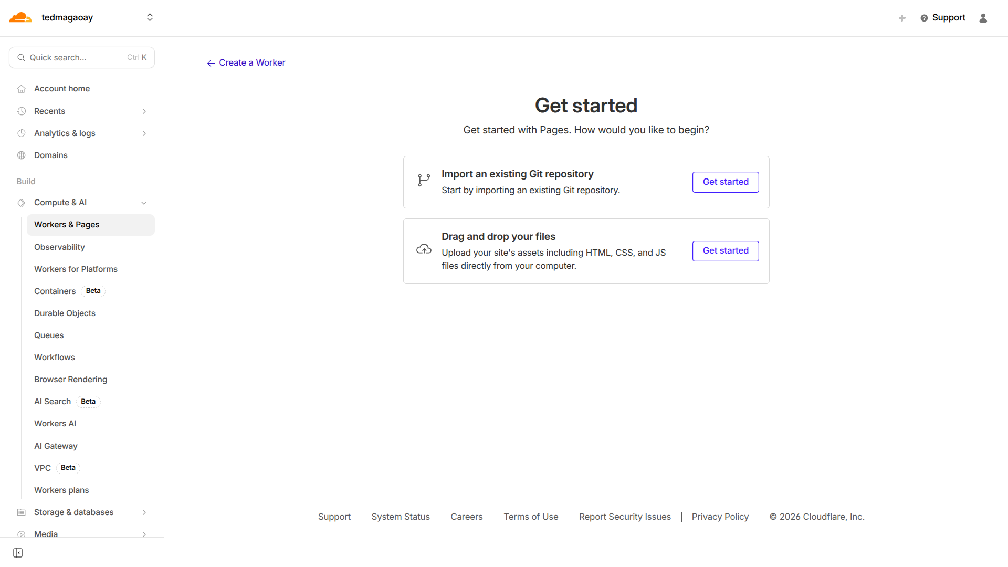Image resolution: width=1008 pixels, height=567 pixels.
Task: Go back to Create a Worker
Action: click(x=246, y=63)
